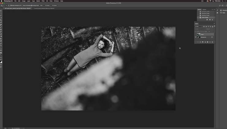Toggle visibility of the Background layer

pos(196,37)
